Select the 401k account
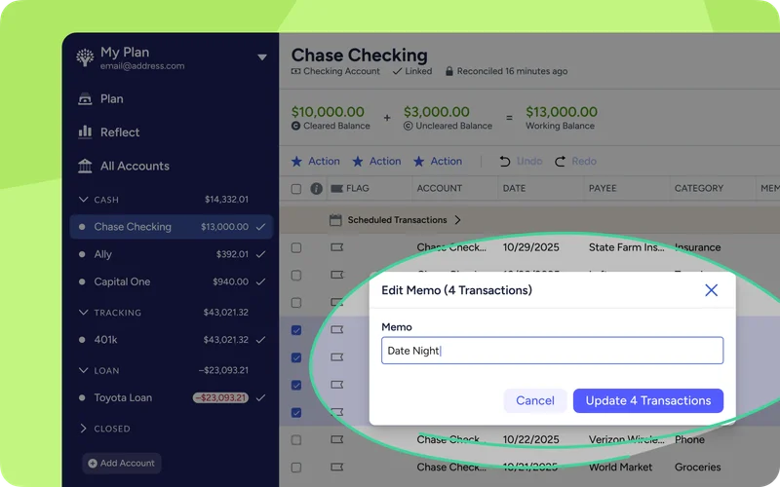This screenshot has width=780, height=487. 172,339
